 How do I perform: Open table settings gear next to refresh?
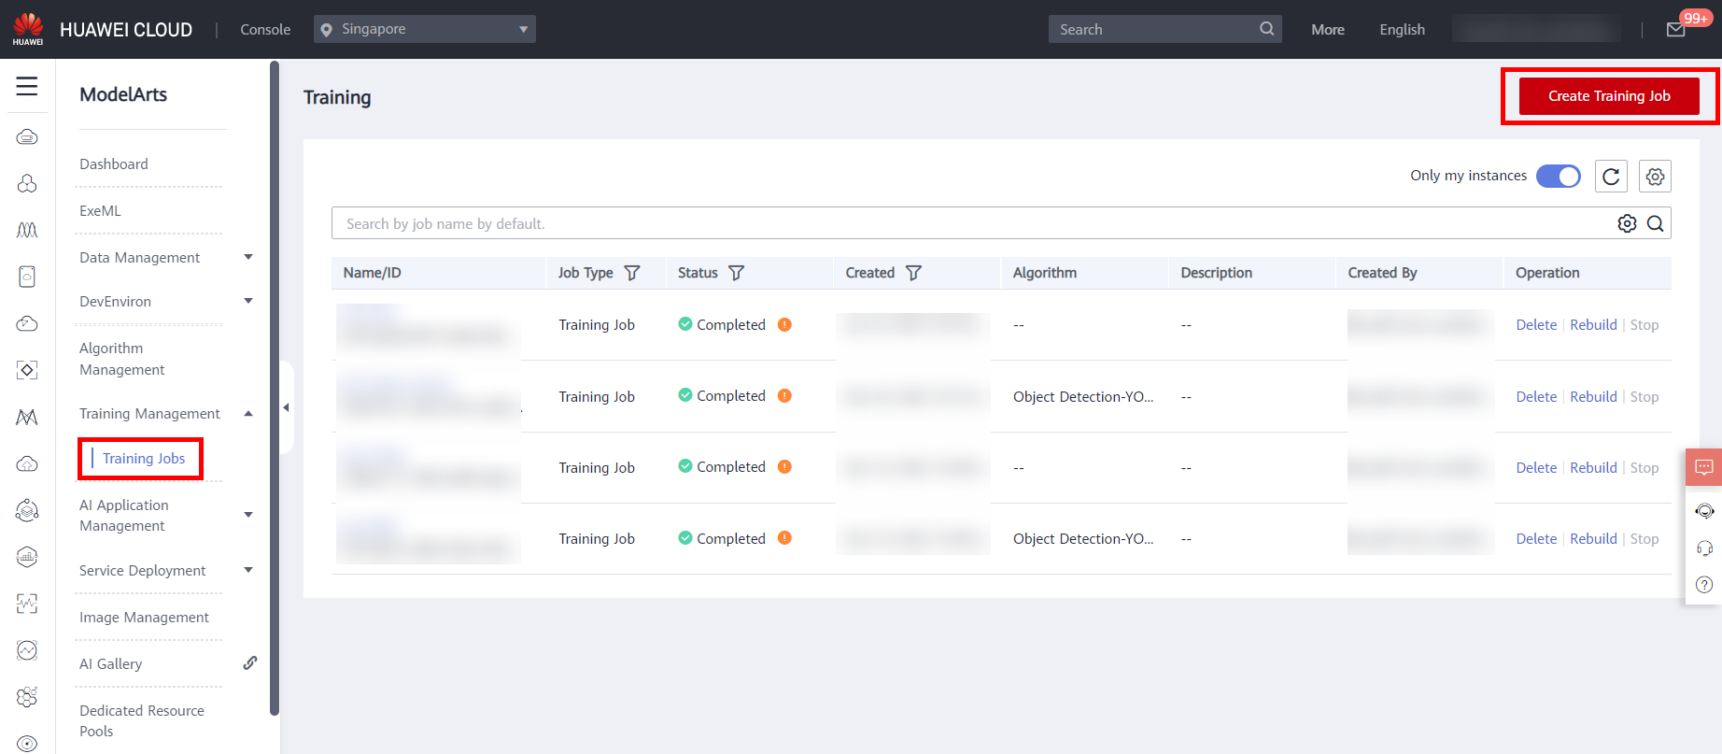pos(1655,177)
